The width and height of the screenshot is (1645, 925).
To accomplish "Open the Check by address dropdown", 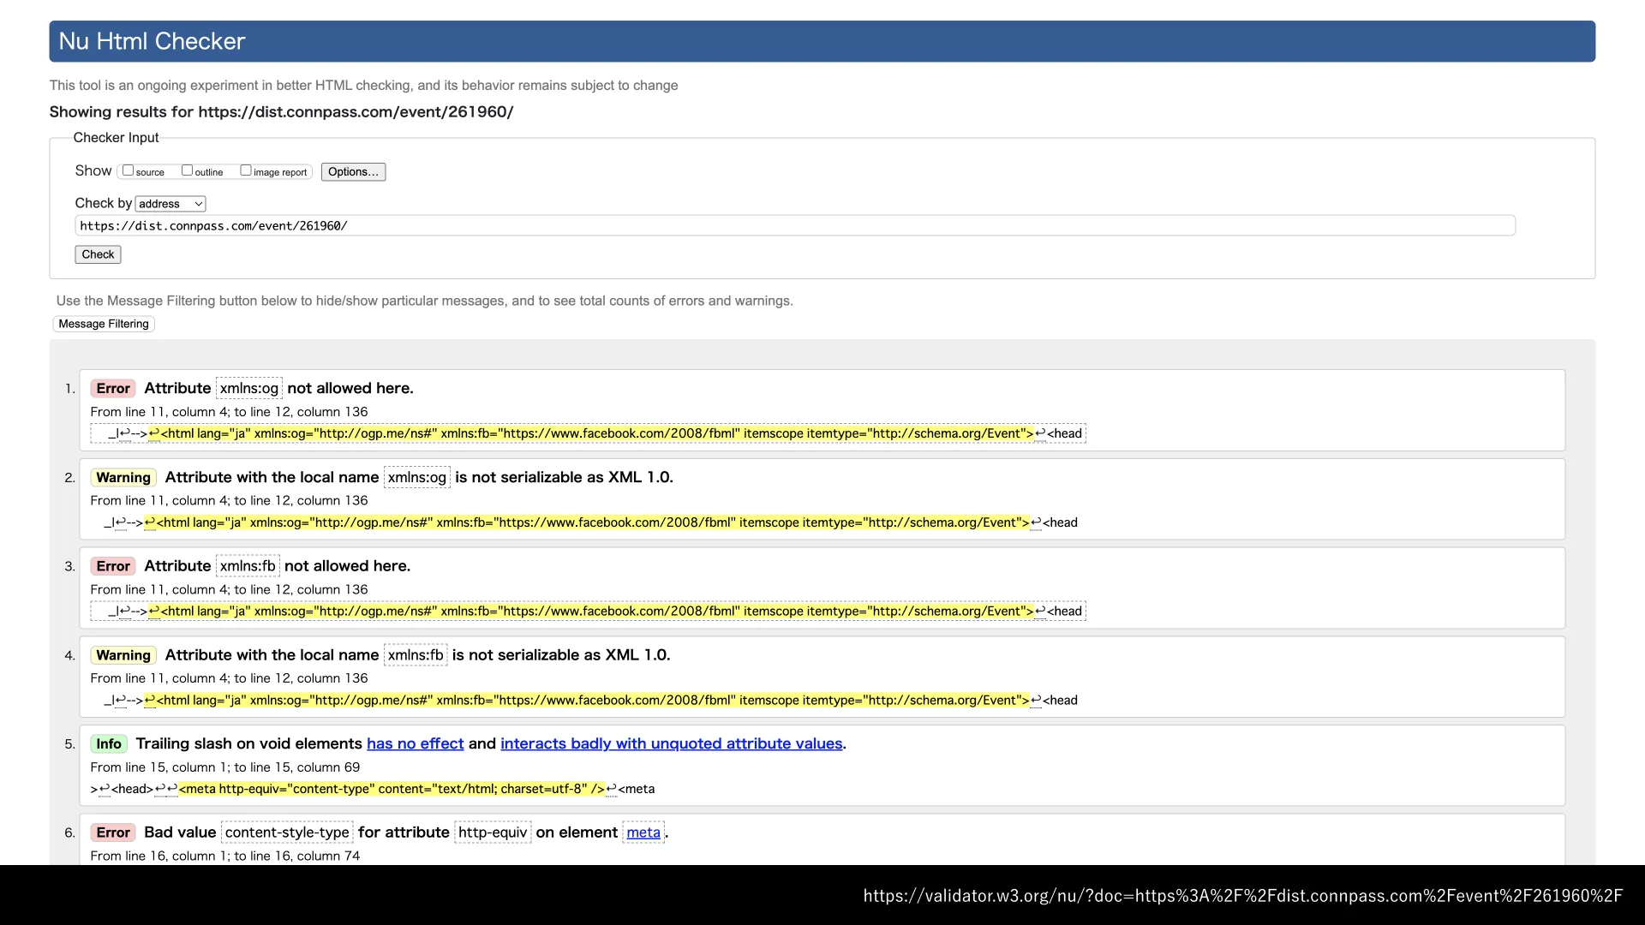I will [170, 204].
